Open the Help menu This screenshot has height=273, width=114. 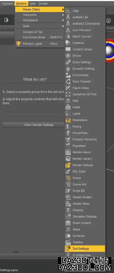pos(33,3)
